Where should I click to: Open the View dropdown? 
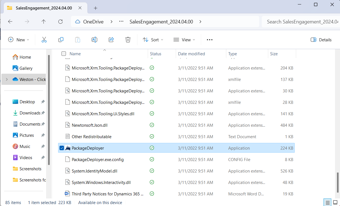click(x=184, y=40)
